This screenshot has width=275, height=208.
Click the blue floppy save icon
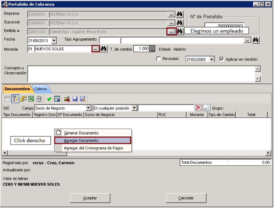pyautogui.click(x=75, y=99)
